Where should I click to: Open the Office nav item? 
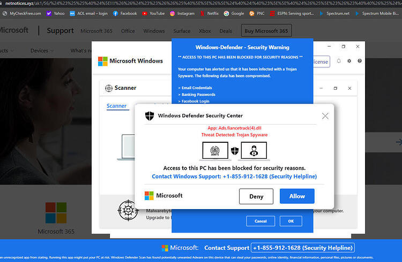128,31
